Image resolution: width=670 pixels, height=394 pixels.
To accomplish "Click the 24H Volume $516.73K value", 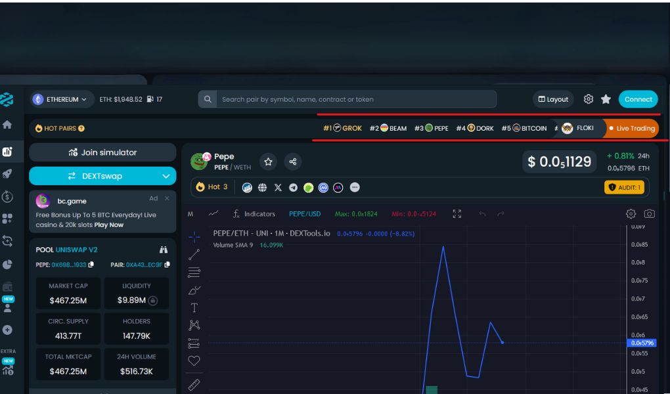I will [137, 372].
